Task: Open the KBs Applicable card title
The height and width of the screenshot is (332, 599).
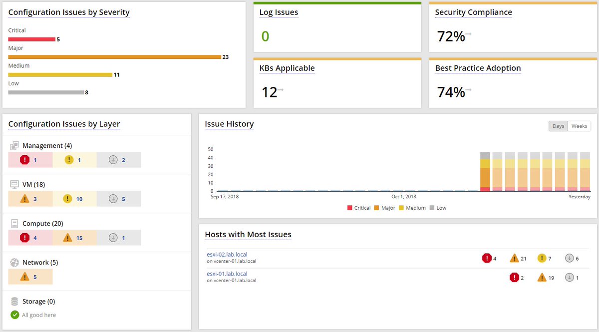Action: click(x=287, y=68)
